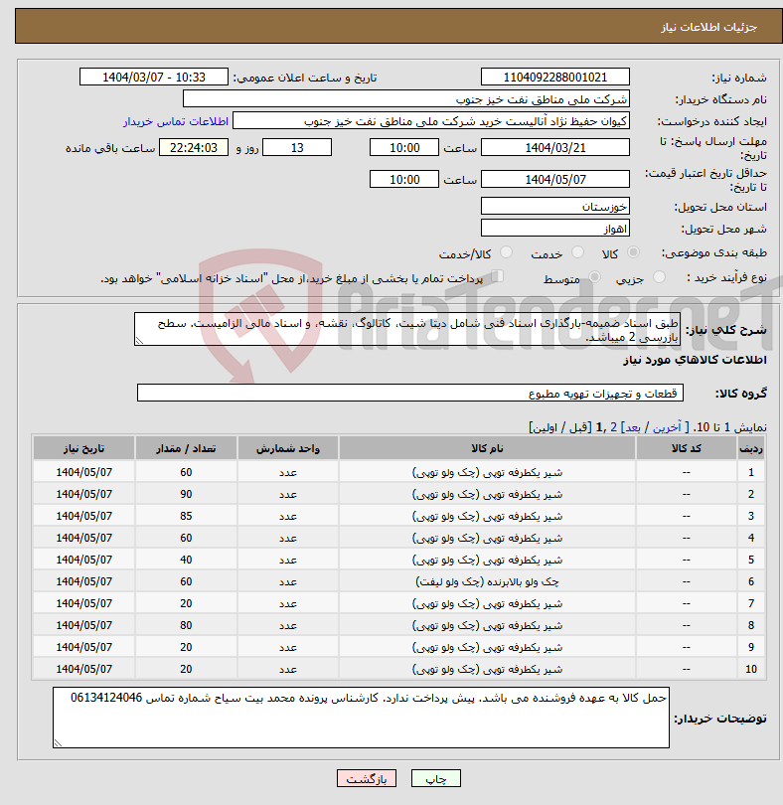The image size is (783, 805).
Task: Open page 2 of the items list
Action: [x=613, y=427]
